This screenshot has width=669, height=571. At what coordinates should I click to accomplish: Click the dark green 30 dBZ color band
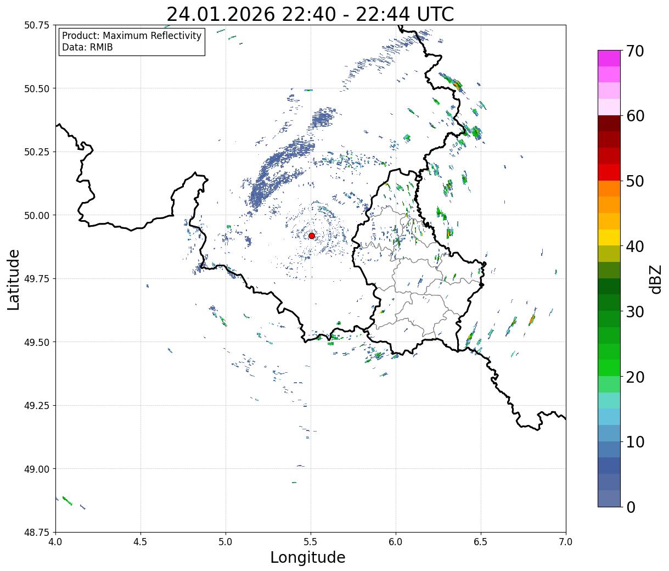tap(609, 303)
